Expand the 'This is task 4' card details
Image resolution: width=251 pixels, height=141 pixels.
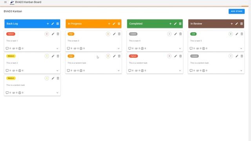(x=180, y=49)
